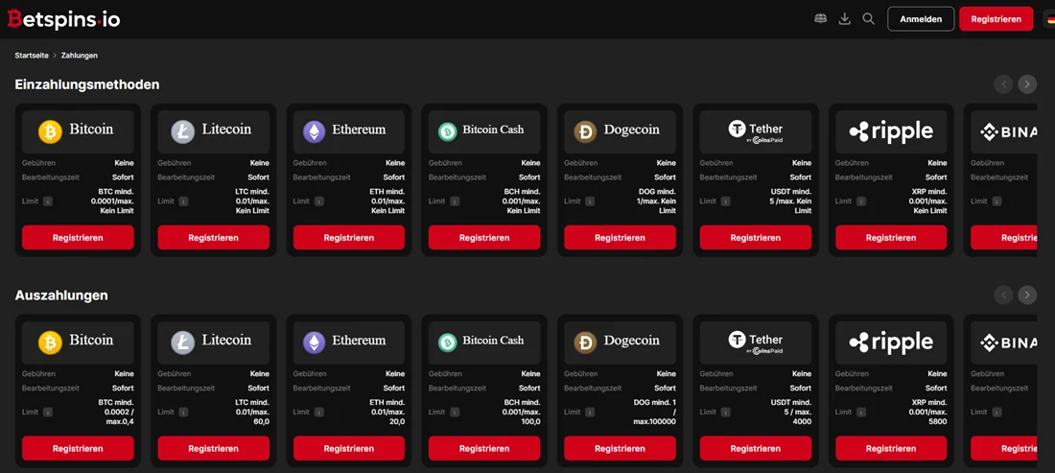Screen dimensions: 1055x473
Task: Click Limit info icon on Bitcoin deposit card
Action: point(48,201)
